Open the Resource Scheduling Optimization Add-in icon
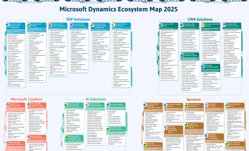Viewport: 249px width, 151px height. coord(166,128)
